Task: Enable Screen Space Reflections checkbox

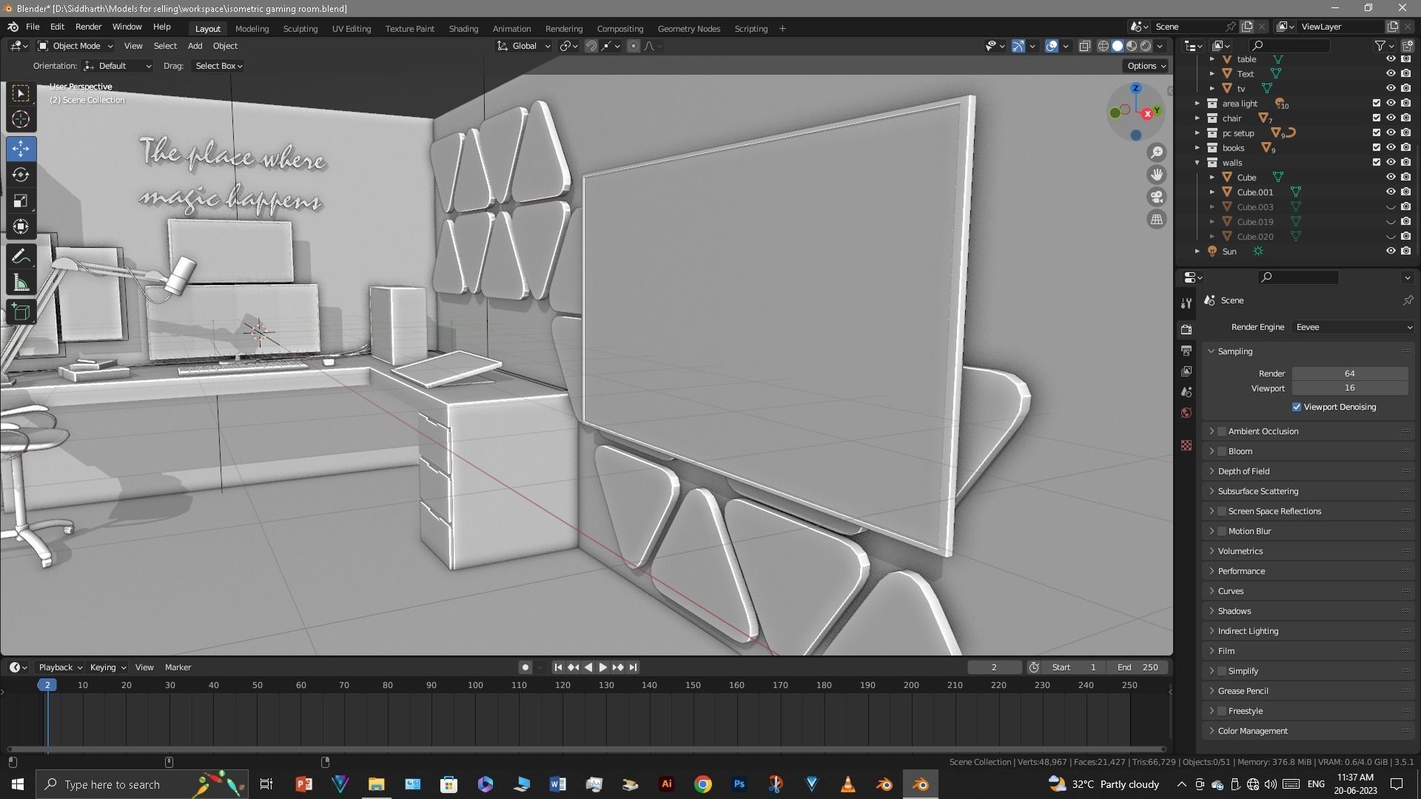Action: coord(1222,511)
